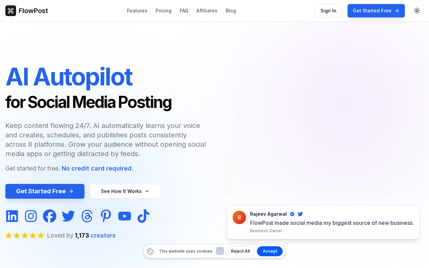Open the LinkedIn platform icon
The width and height of the screenshot is (429, 268).
click(12, 216)
